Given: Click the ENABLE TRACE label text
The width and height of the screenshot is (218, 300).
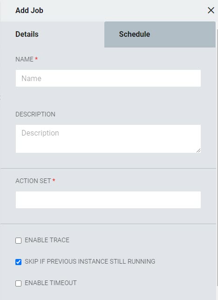Looking at the screenshot, I should coord(47,240).
